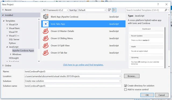Select the Onsen UI Tab Bar row text
This screenshot has width=172, height=100.
click(59, 53)
